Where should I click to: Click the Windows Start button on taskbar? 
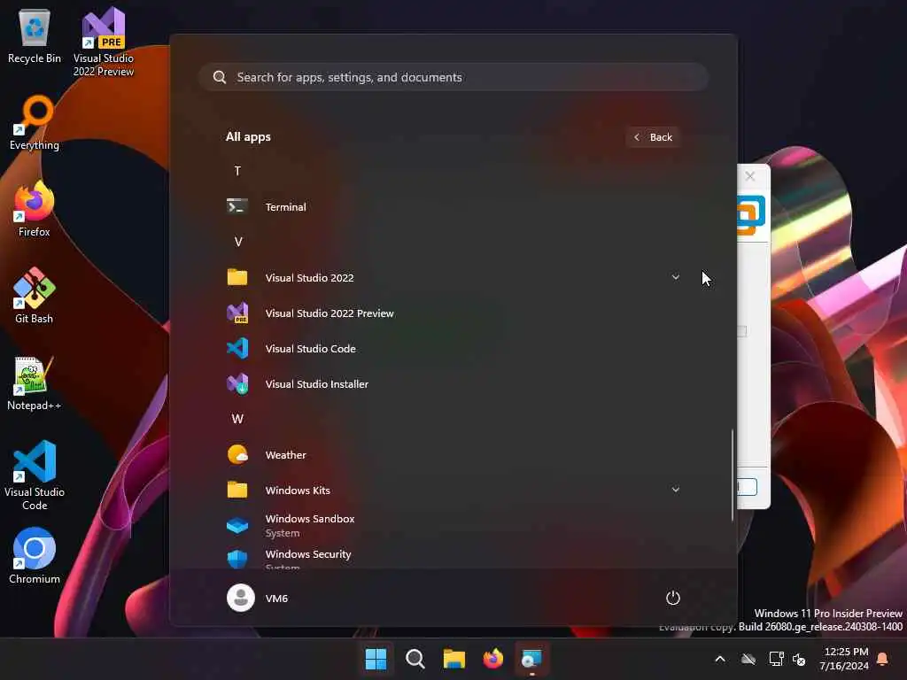[376, 659]
